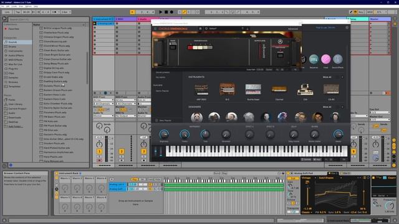Click the Link button in the control bar
Image resolution: width=399 pixels, height=224 pixels.
[7, 12]
